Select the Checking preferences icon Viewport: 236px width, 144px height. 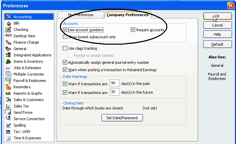pos(8,30)
